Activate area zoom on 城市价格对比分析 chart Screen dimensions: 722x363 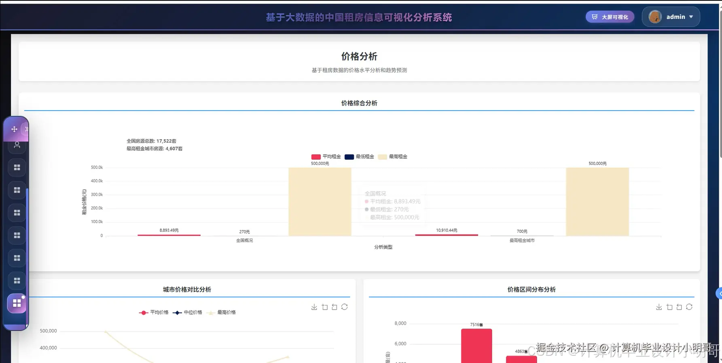325,307
